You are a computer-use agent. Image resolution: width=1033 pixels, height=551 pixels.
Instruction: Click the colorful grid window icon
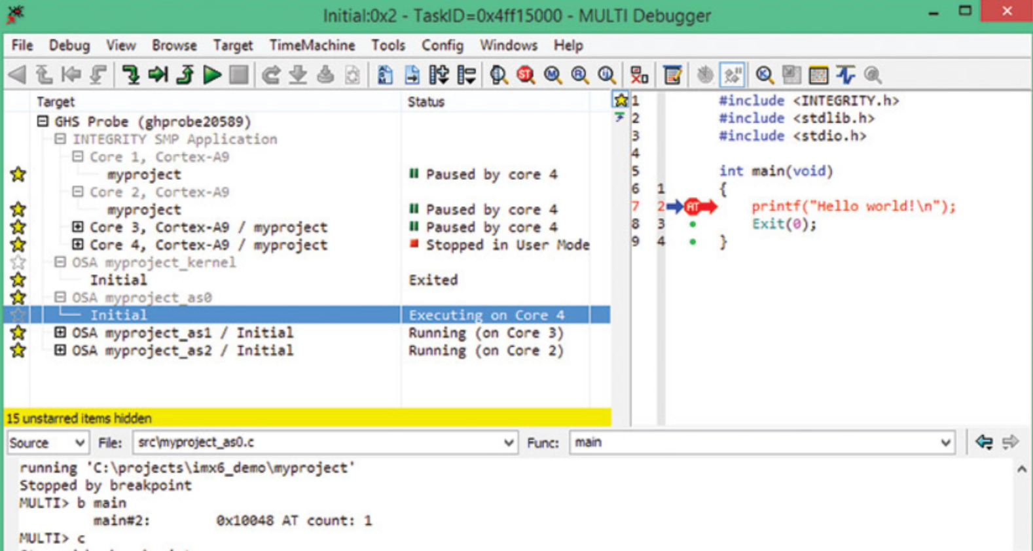coord(818,75)
